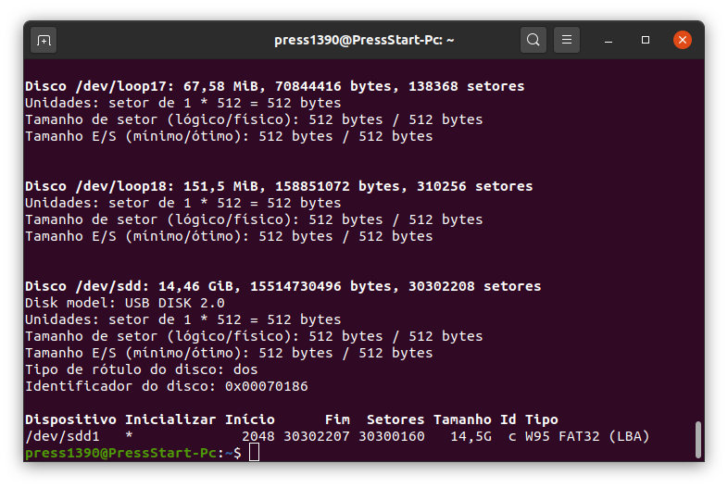The height and width of the screenshot is (488, 728).
Task: Click the Disco /dev/loop18 header line
Action: [278, 186]
